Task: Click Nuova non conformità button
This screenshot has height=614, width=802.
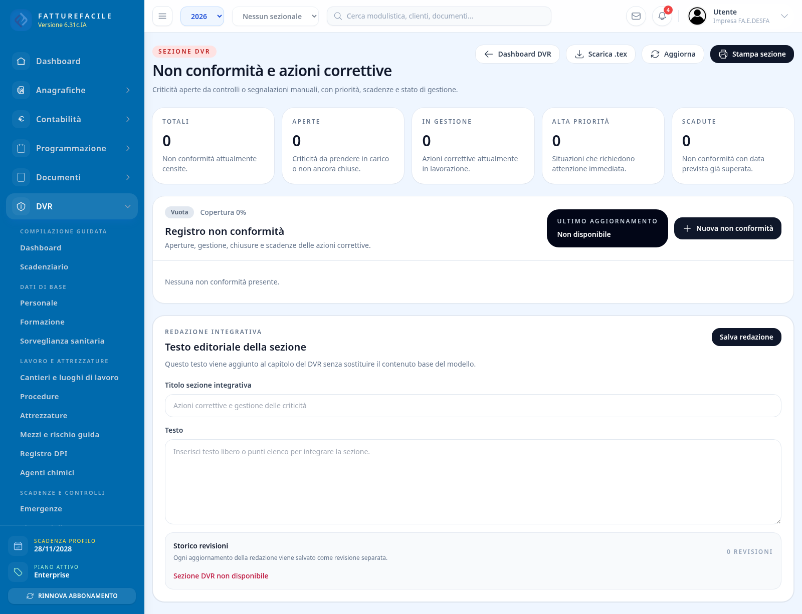Action: [728, 228]
